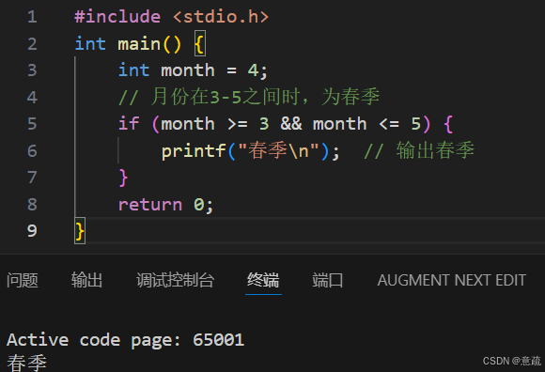Click the text "#include <stdio.h>"
The height and width of the screenshot is (372, 545).
(172, 17)
